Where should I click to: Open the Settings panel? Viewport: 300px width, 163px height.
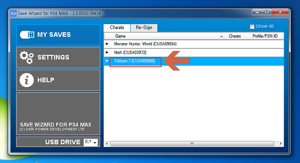coord(58,57)
